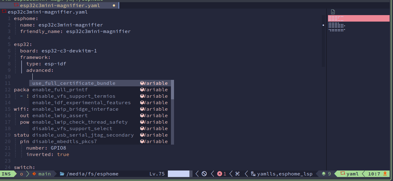Image resolution: width=393 pixels, height=181 pixels.
Task: Click the file icon above the minimap
Action: (x=333, y=11)
